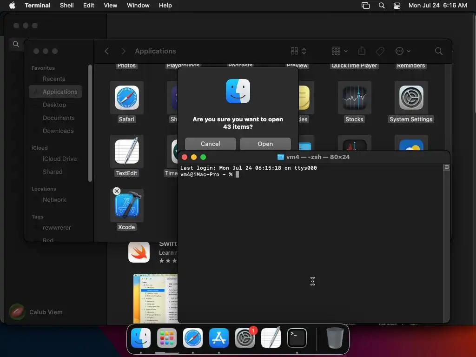Viewport: 476px width, 357px height.
Task: Confirm Open in the Finder dialog
Action: [x=265, y=144]
